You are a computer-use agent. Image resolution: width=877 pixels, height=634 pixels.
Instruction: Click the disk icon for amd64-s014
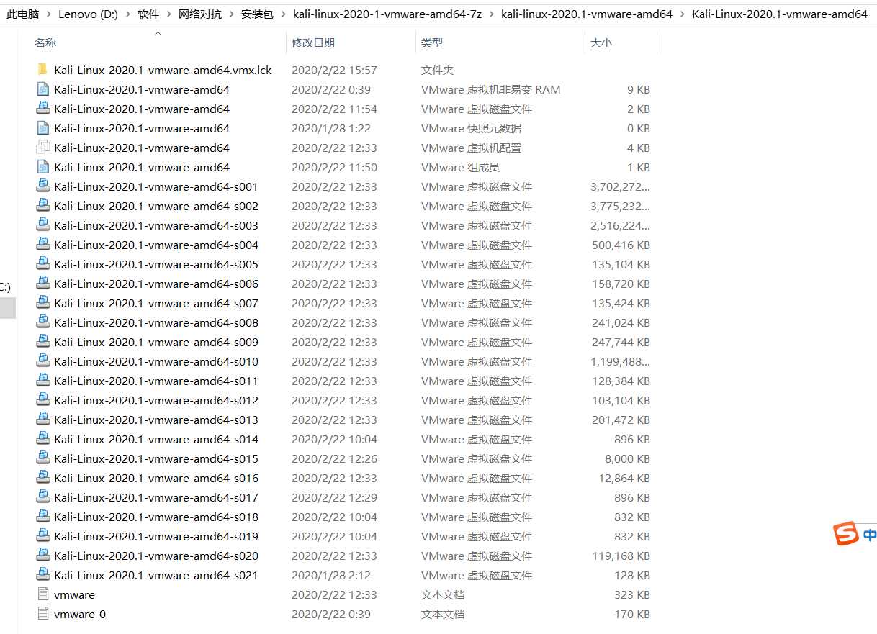pyautogui.click(x=43, y=439)
